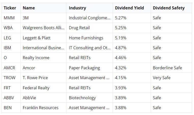Click the Biotechnology industry cell
This screenshot has height=115, width=194.
(82, 98)
